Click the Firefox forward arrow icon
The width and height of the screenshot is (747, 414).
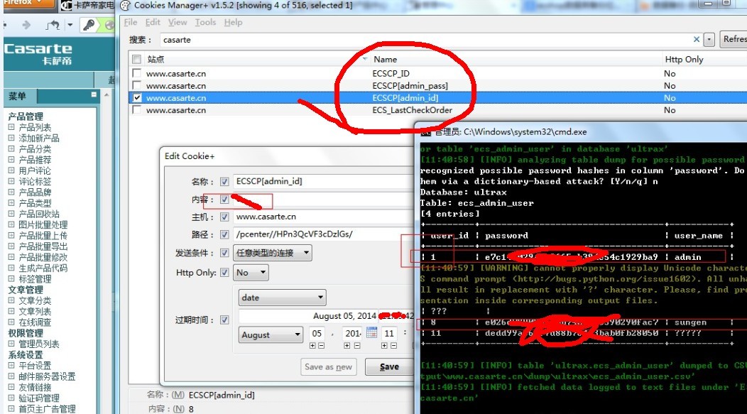coord(26,25)
